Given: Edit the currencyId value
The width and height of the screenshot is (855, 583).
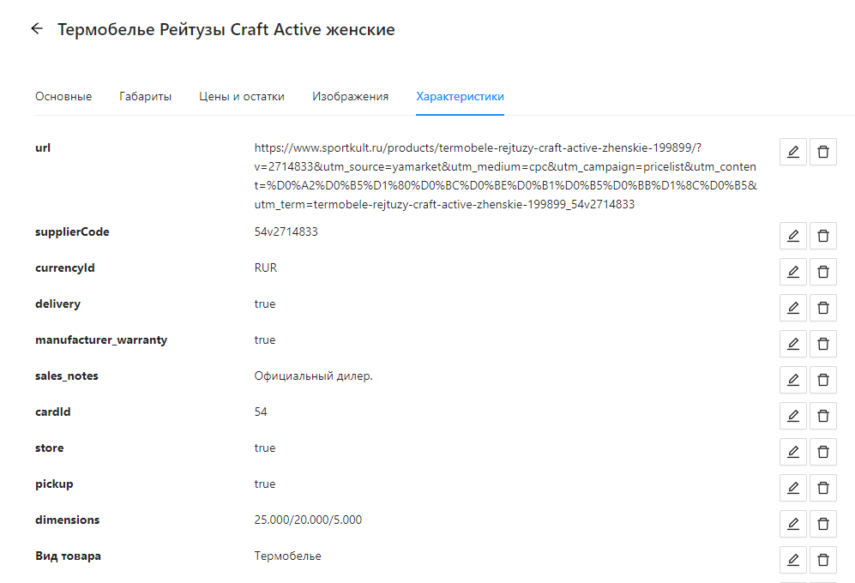Looking at the screenshot, I should pyautogui.click(x=792, y=272).
